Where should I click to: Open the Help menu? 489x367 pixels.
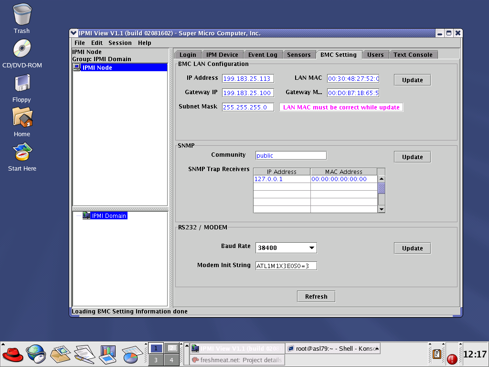coord(144,43)
